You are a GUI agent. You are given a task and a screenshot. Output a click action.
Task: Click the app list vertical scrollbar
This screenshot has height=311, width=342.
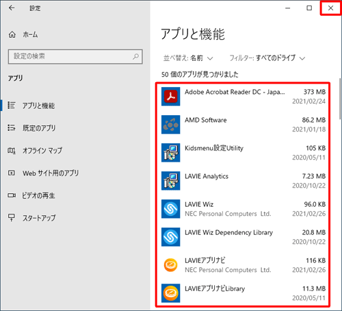click(x=340, y=99)
